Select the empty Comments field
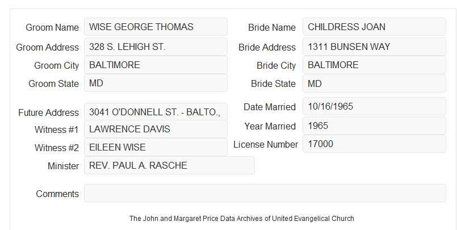The height and width of the screenshot is (230, 457). click(x=265, y=193)
